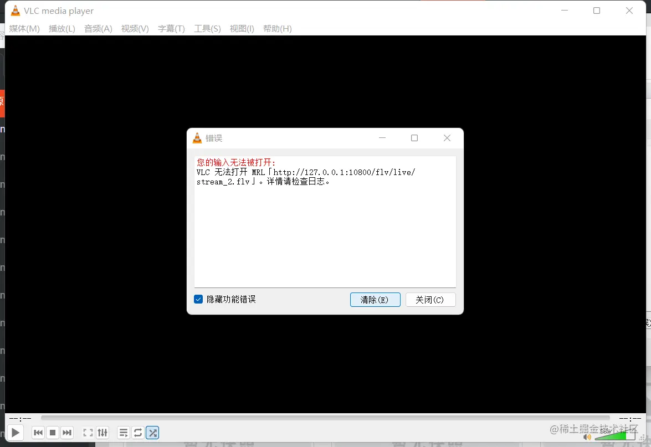The image size is (651, 447).
Task: Click the 关闭(C) button
Action: 430,300
